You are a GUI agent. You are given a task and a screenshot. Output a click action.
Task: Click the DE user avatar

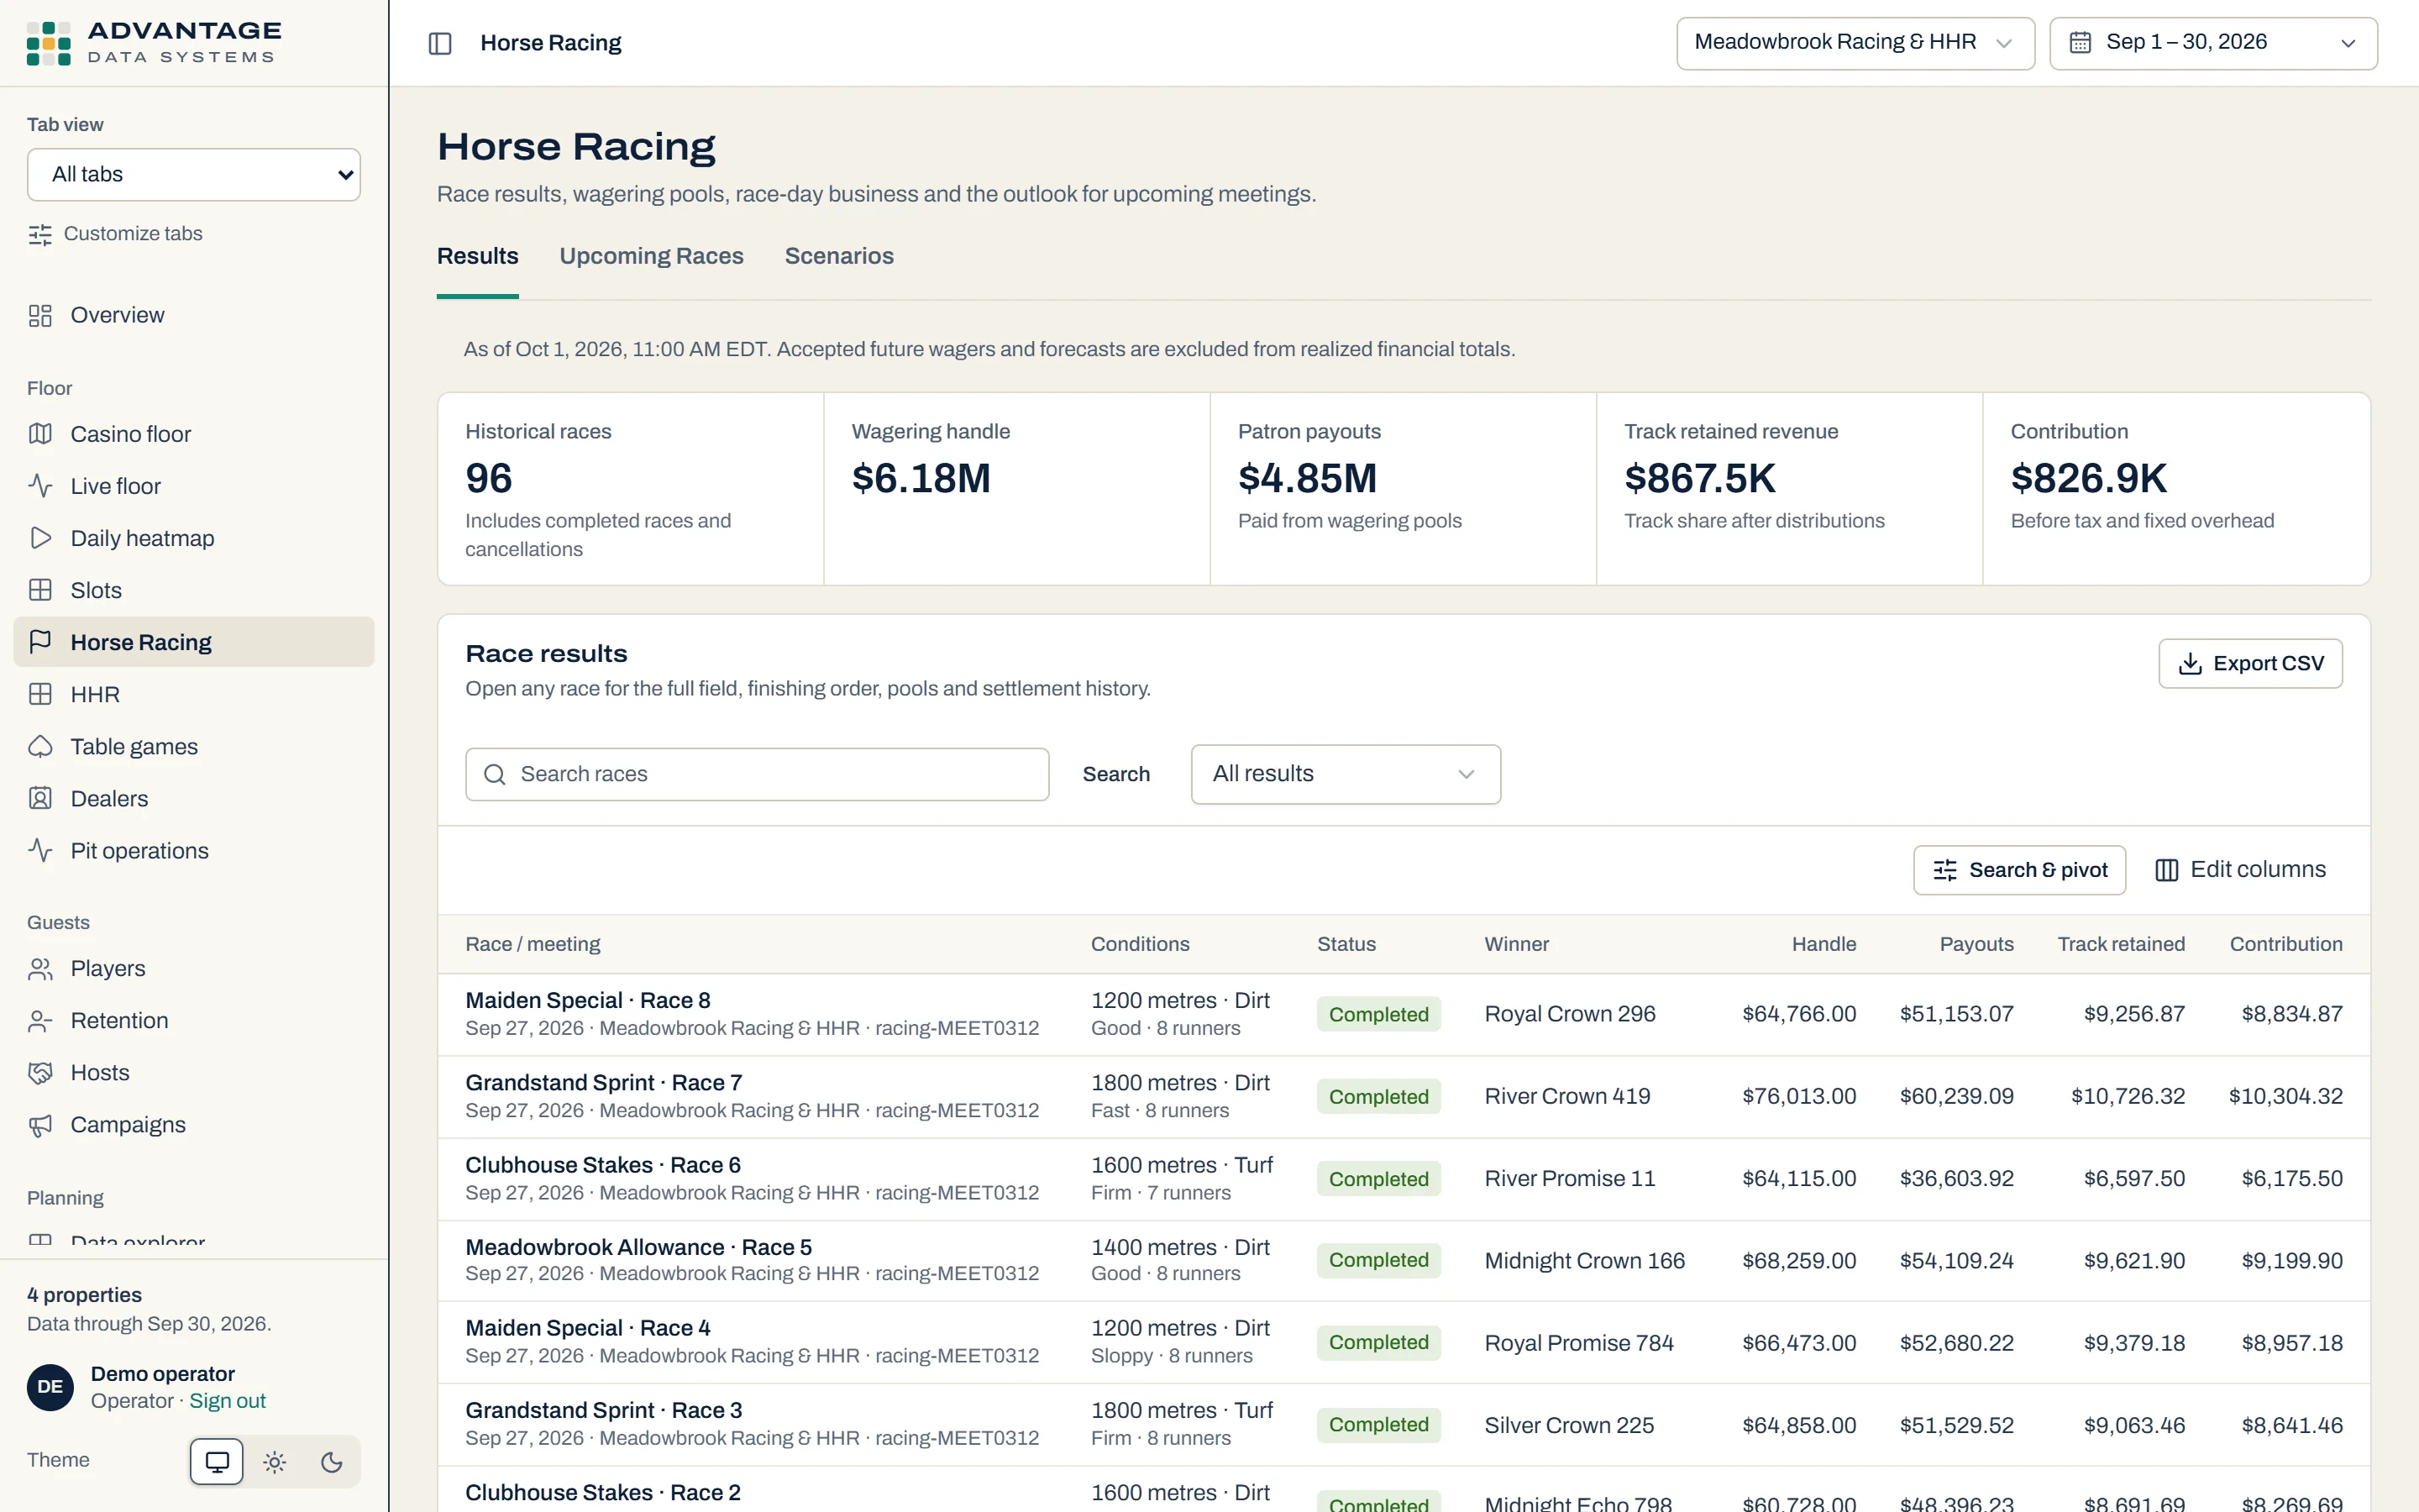50,1387
